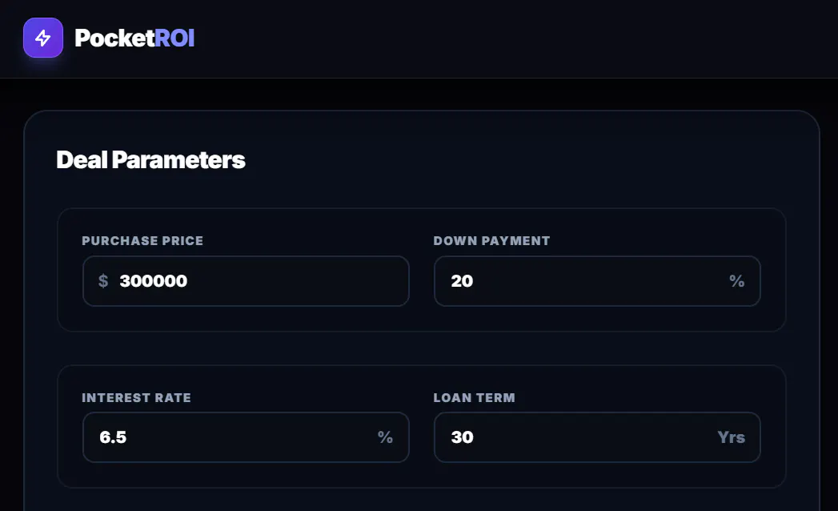The width and height of the screenshot is (838, 511).
Task: Click the INTEREST RATE label
Action: coord(136,397)
